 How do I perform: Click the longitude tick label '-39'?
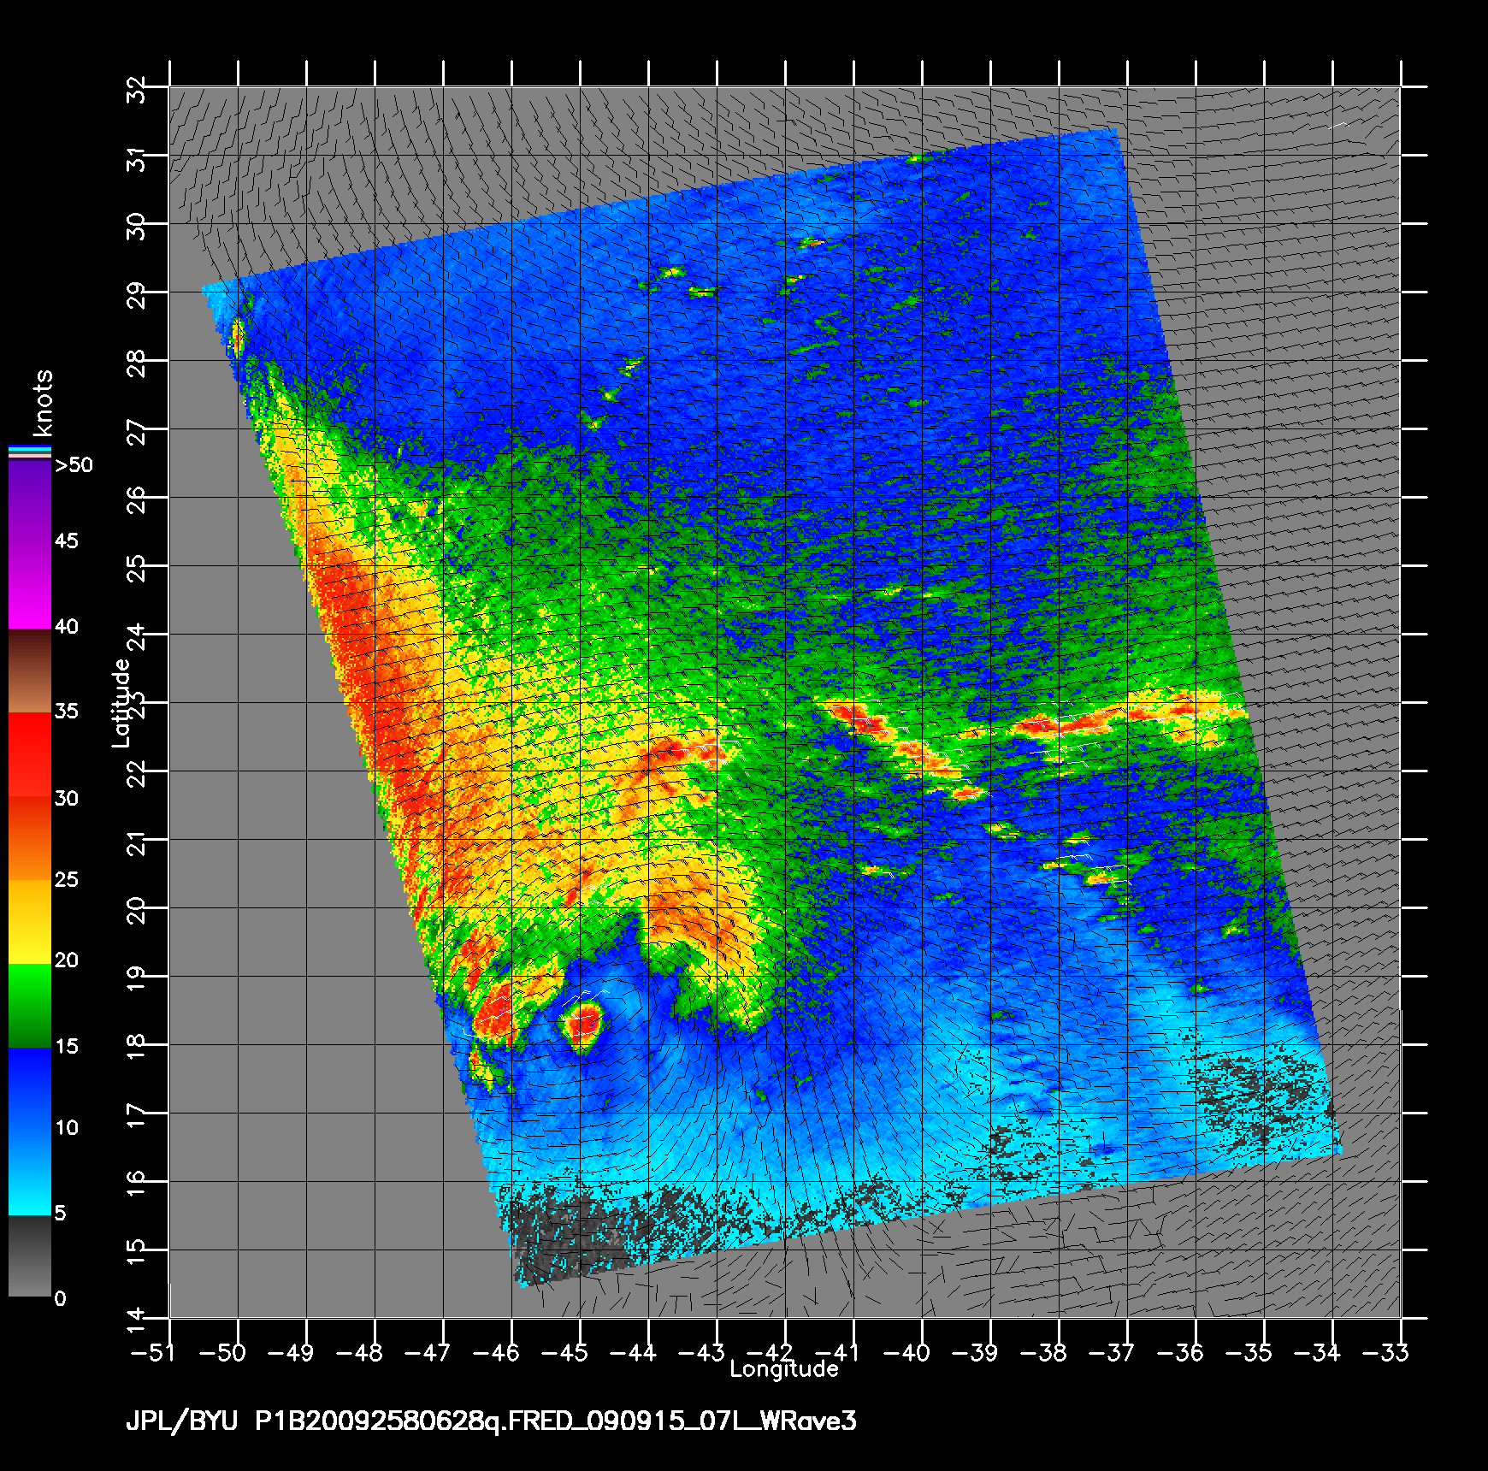coord(975,1352)
